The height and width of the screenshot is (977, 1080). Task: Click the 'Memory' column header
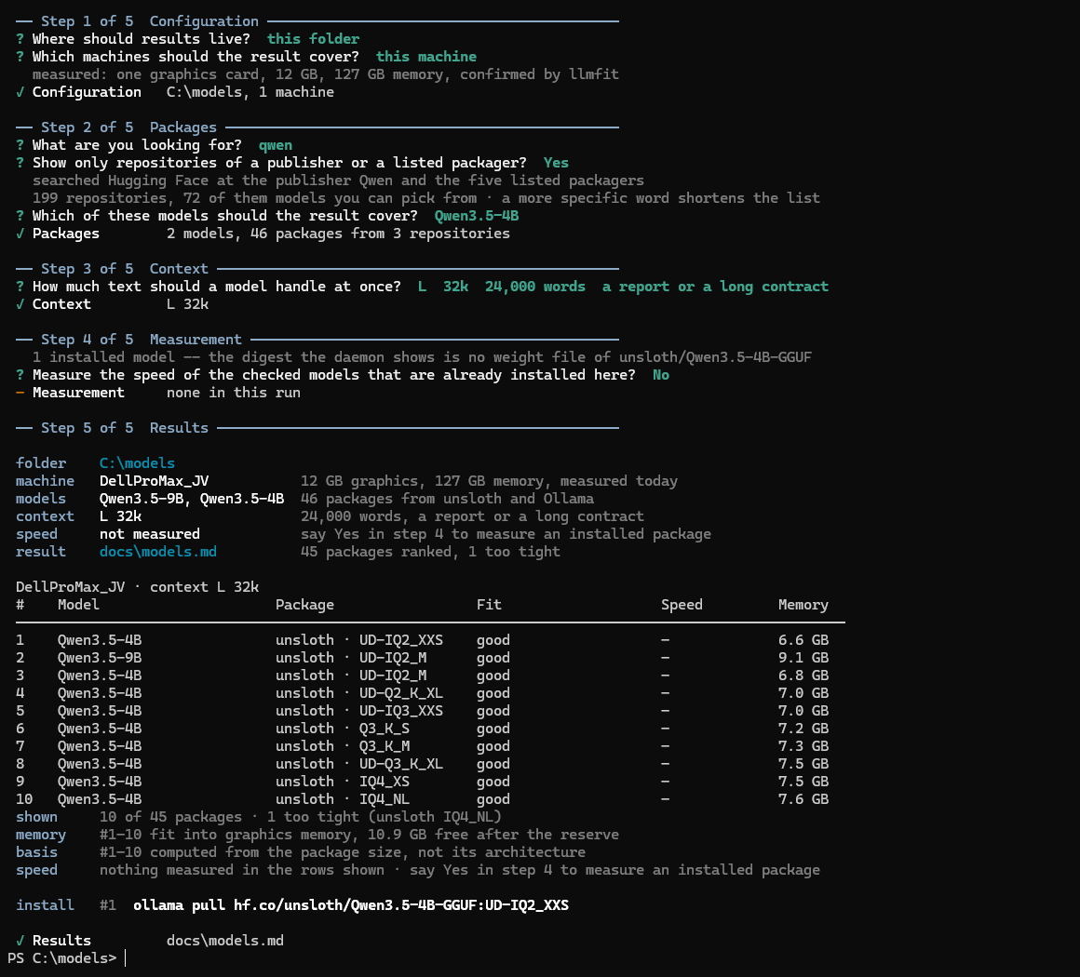tap(803, 605)
